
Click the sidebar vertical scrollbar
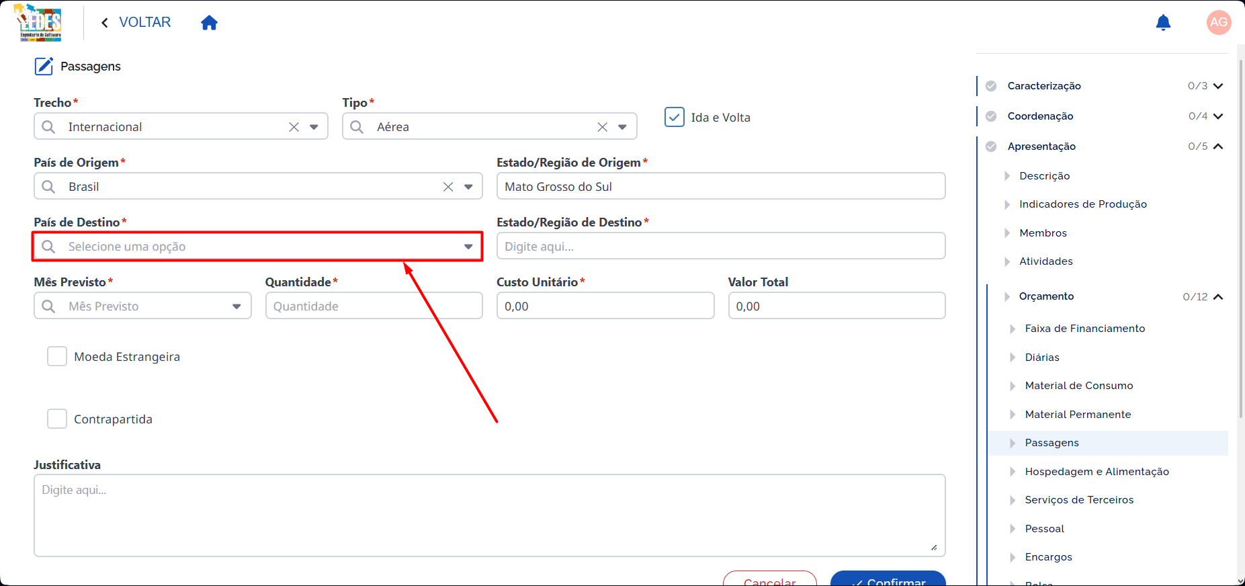pyautogui.click(x=1241, y=239)
